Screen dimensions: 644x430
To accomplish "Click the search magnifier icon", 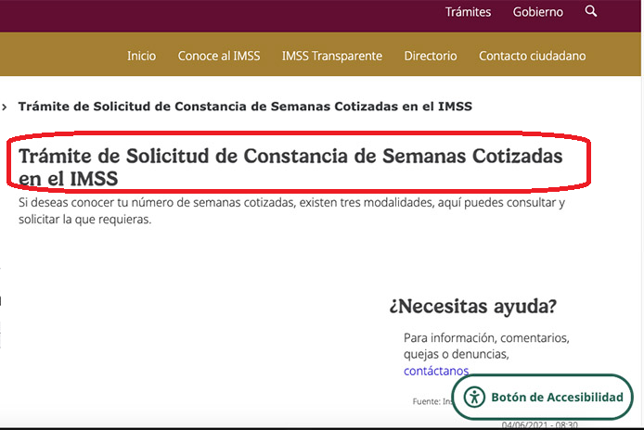I will 591,11.
